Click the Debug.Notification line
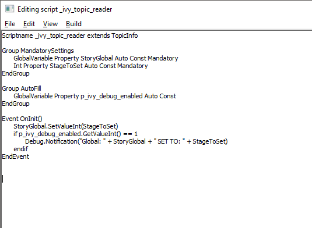 (x=127, y=141)
